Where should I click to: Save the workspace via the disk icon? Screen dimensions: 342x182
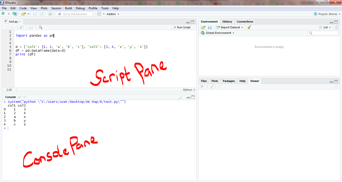click(x=210, y=27)
